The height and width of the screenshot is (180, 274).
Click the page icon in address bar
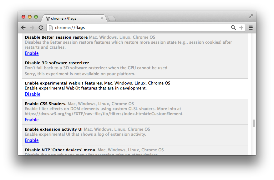pos(51,28)
